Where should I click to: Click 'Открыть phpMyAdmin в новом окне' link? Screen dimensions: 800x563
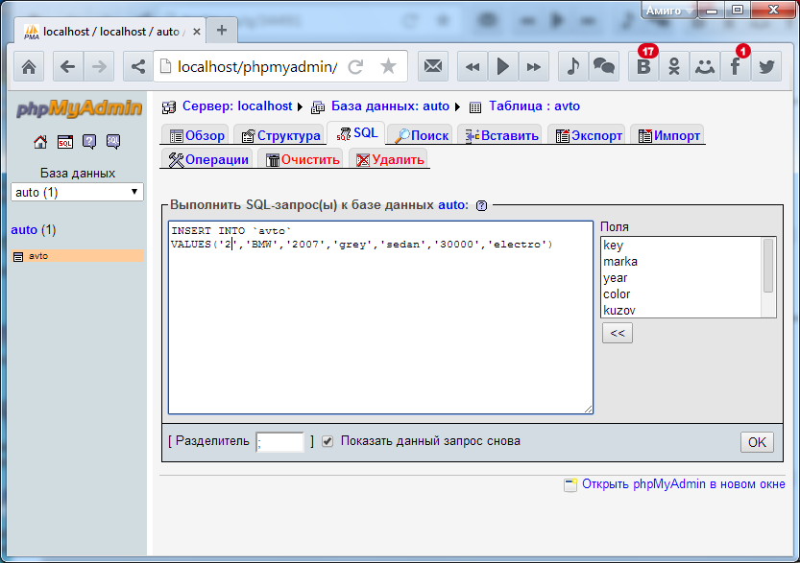pyautogui.click(x=683, y=484)
